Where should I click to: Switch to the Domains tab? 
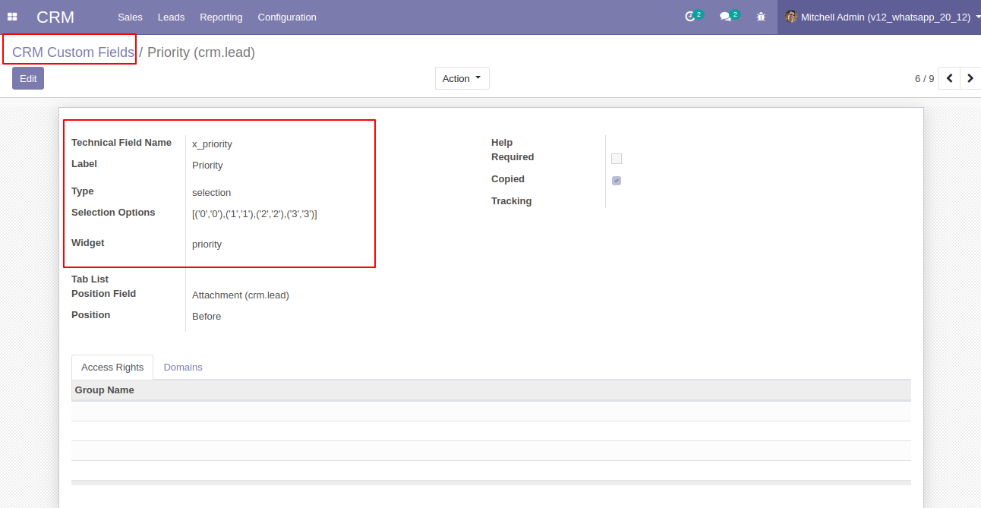(x=183, y=367)
